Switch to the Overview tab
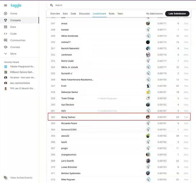The width and height of the screenshot is (196, 183). tap(55, 14)
